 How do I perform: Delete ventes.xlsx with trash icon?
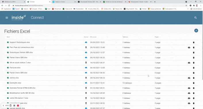[194, 78]
